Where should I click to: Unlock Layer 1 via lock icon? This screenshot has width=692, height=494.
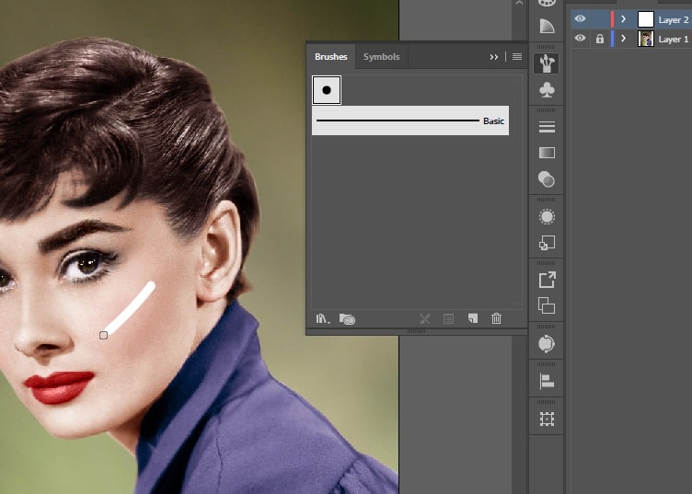[600, 39]
